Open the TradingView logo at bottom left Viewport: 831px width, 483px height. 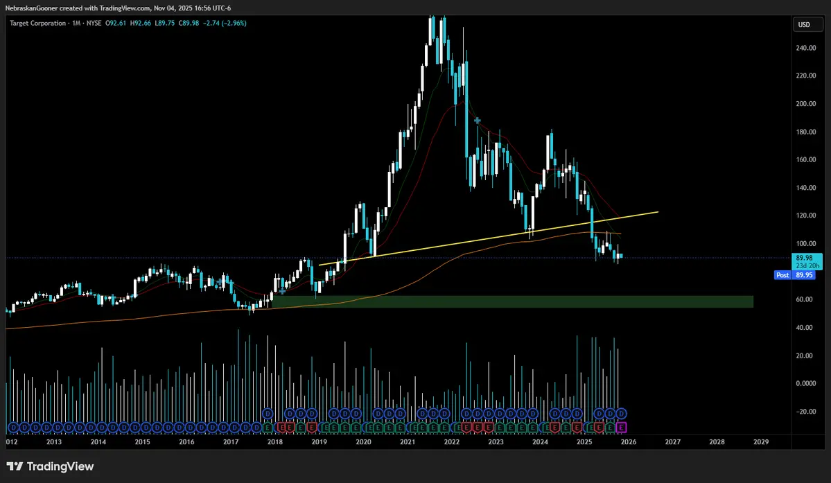51,466
